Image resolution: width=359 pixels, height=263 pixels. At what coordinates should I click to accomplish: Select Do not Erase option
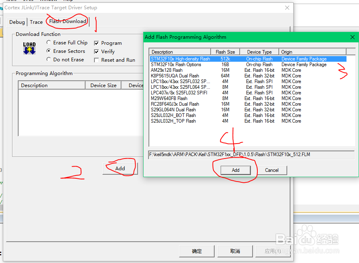(x=48, y=60)
